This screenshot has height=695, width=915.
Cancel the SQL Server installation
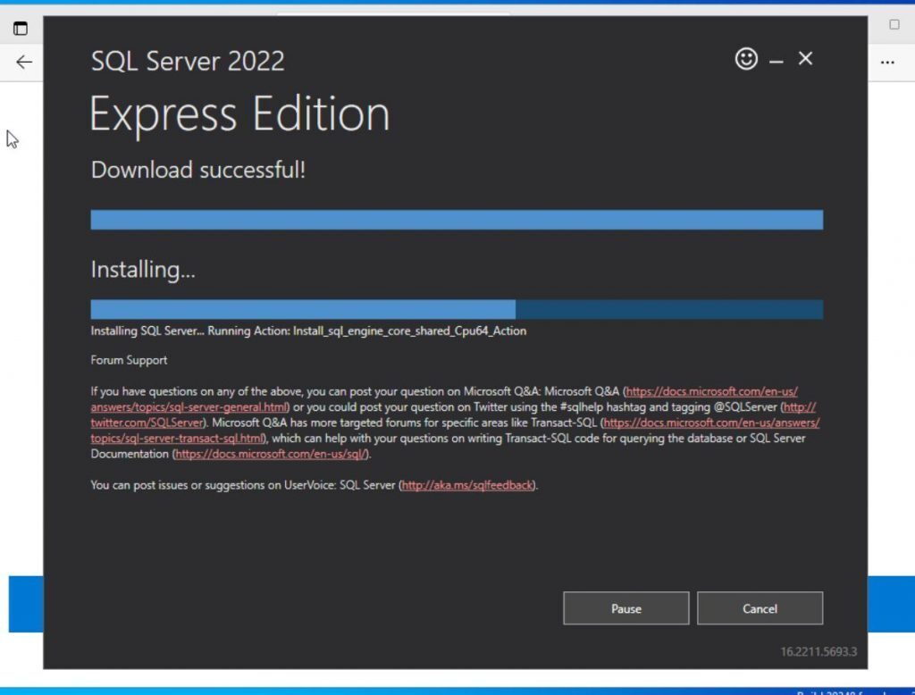(x=760, y=608)
